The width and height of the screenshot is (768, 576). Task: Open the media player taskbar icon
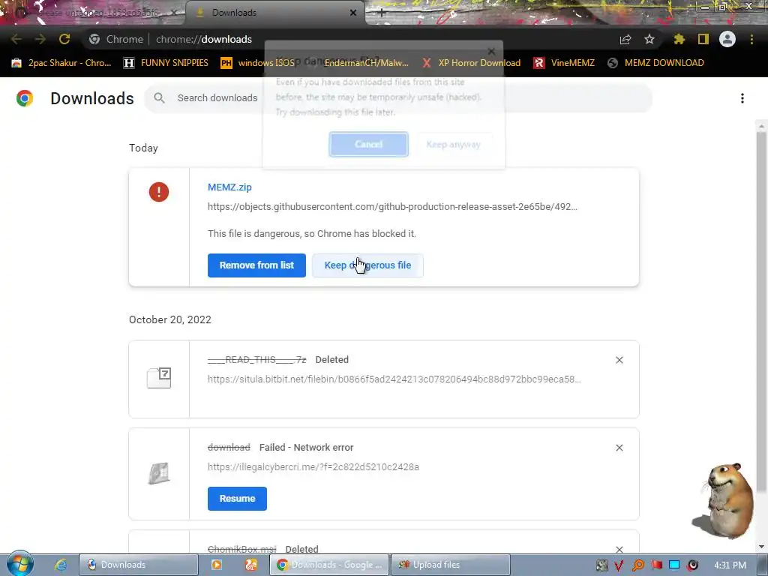(216, 565)
